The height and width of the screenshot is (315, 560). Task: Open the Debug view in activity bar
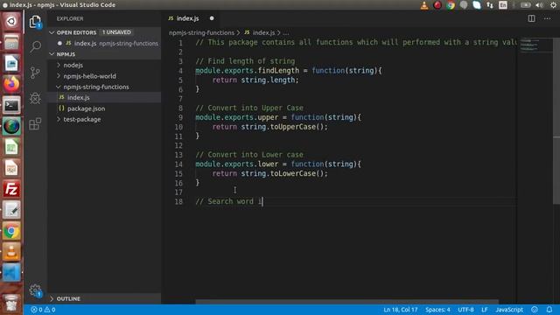tap(35, 98)
